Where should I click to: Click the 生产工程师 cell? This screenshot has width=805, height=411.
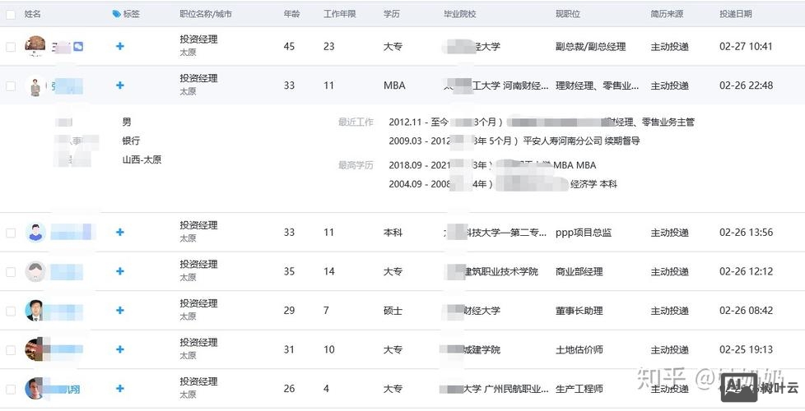point(579,389)
